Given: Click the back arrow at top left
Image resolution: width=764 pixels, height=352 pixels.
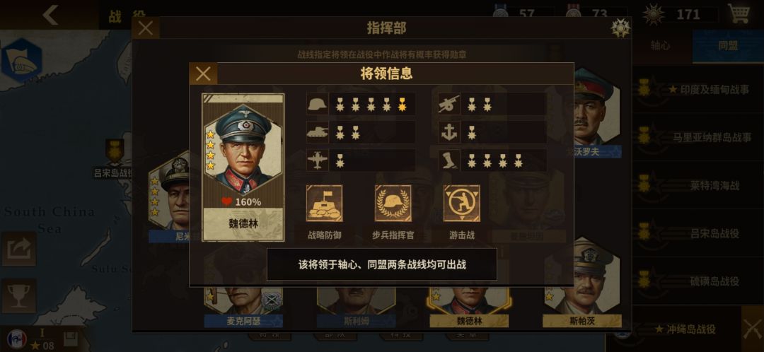Looking at the screenshot, I should [x=50, y=15].
